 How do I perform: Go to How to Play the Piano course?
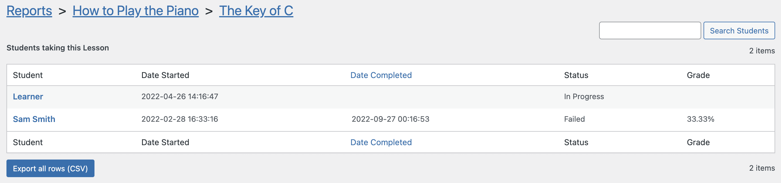(x=136, y=11)
